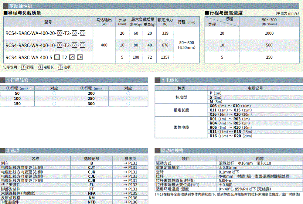Click the ②电缆长 section header bar
The width and height of the screenshot is (303, 204).
229,80
